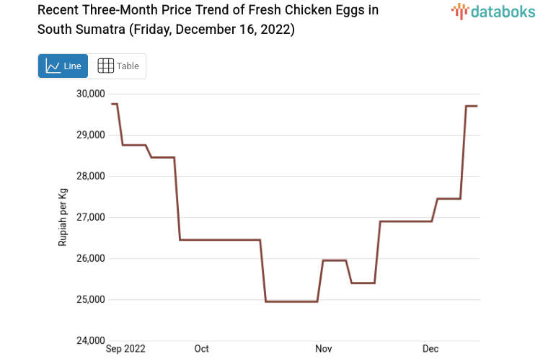Click the 30,000 y-axis label
This screenshot has height=359, width=543.
(x=90, y=94)
